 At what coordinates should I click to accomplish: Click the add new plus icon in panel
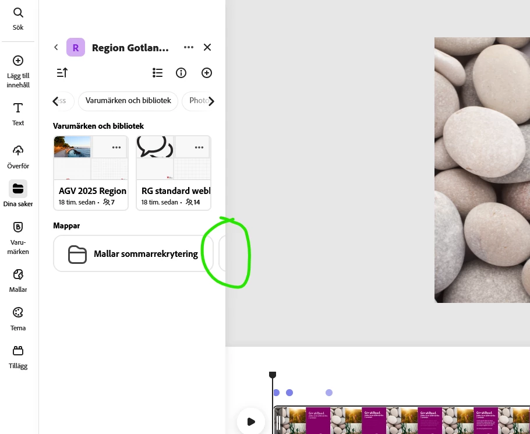pyautogui.click(x=207, y=73)
